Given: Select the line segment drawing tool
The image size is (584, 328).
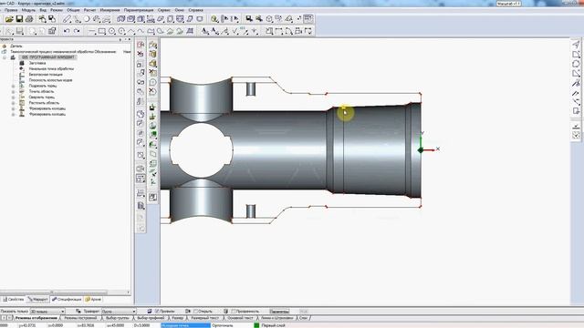Looking at the screenshot, I should coord(91,31).
